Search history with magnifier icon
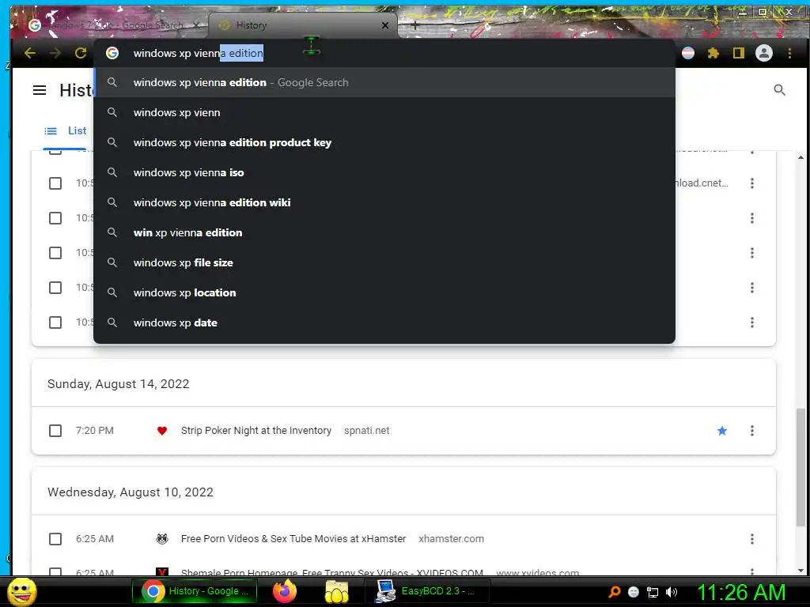 779,90
